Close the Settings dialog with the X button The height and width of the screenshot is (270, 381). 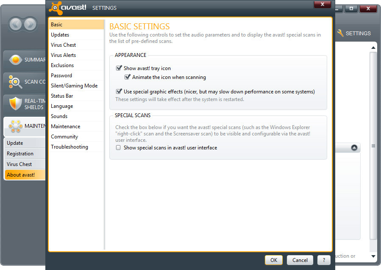coord(322,4)
